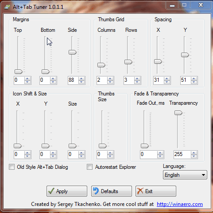Image resolution: width=213 pixels, height=213 pixels.
Task: Increase Margins Top value with up arrow
Action: coord(27,79)
